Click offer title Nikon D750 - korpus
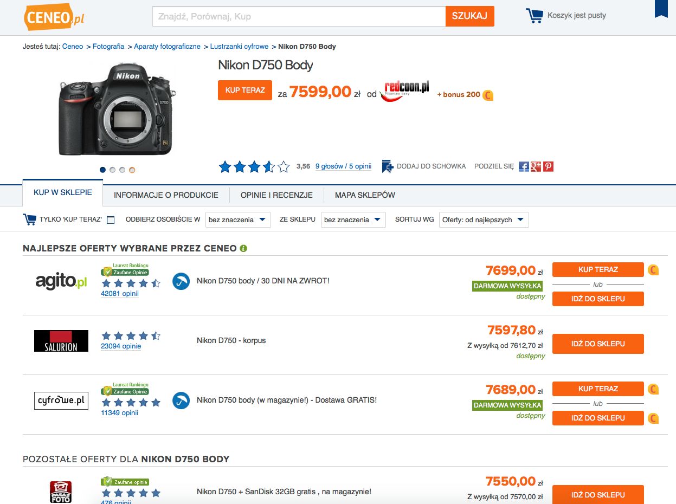Viewport: 676px width, 504px height. tap(231, 341)
